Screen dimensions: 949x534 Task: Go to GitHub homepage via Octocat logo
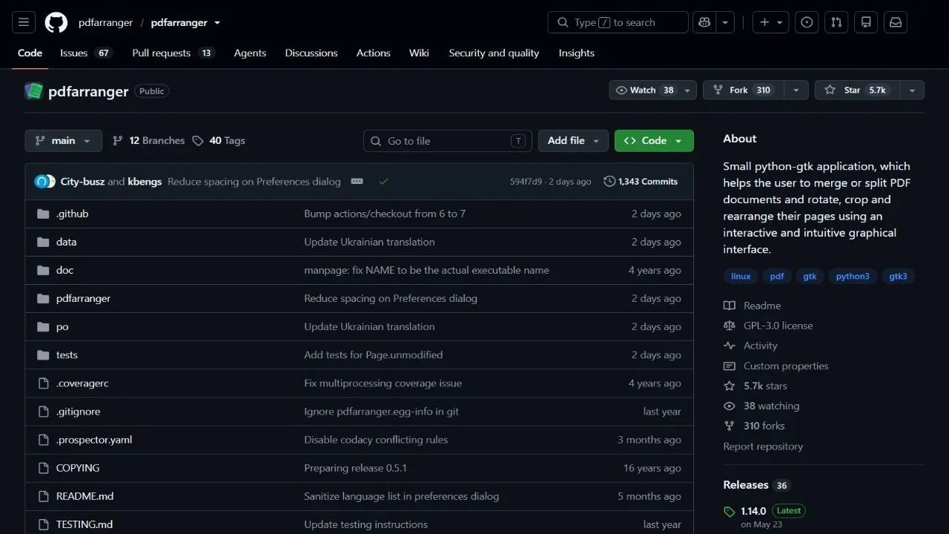point(56,22)
